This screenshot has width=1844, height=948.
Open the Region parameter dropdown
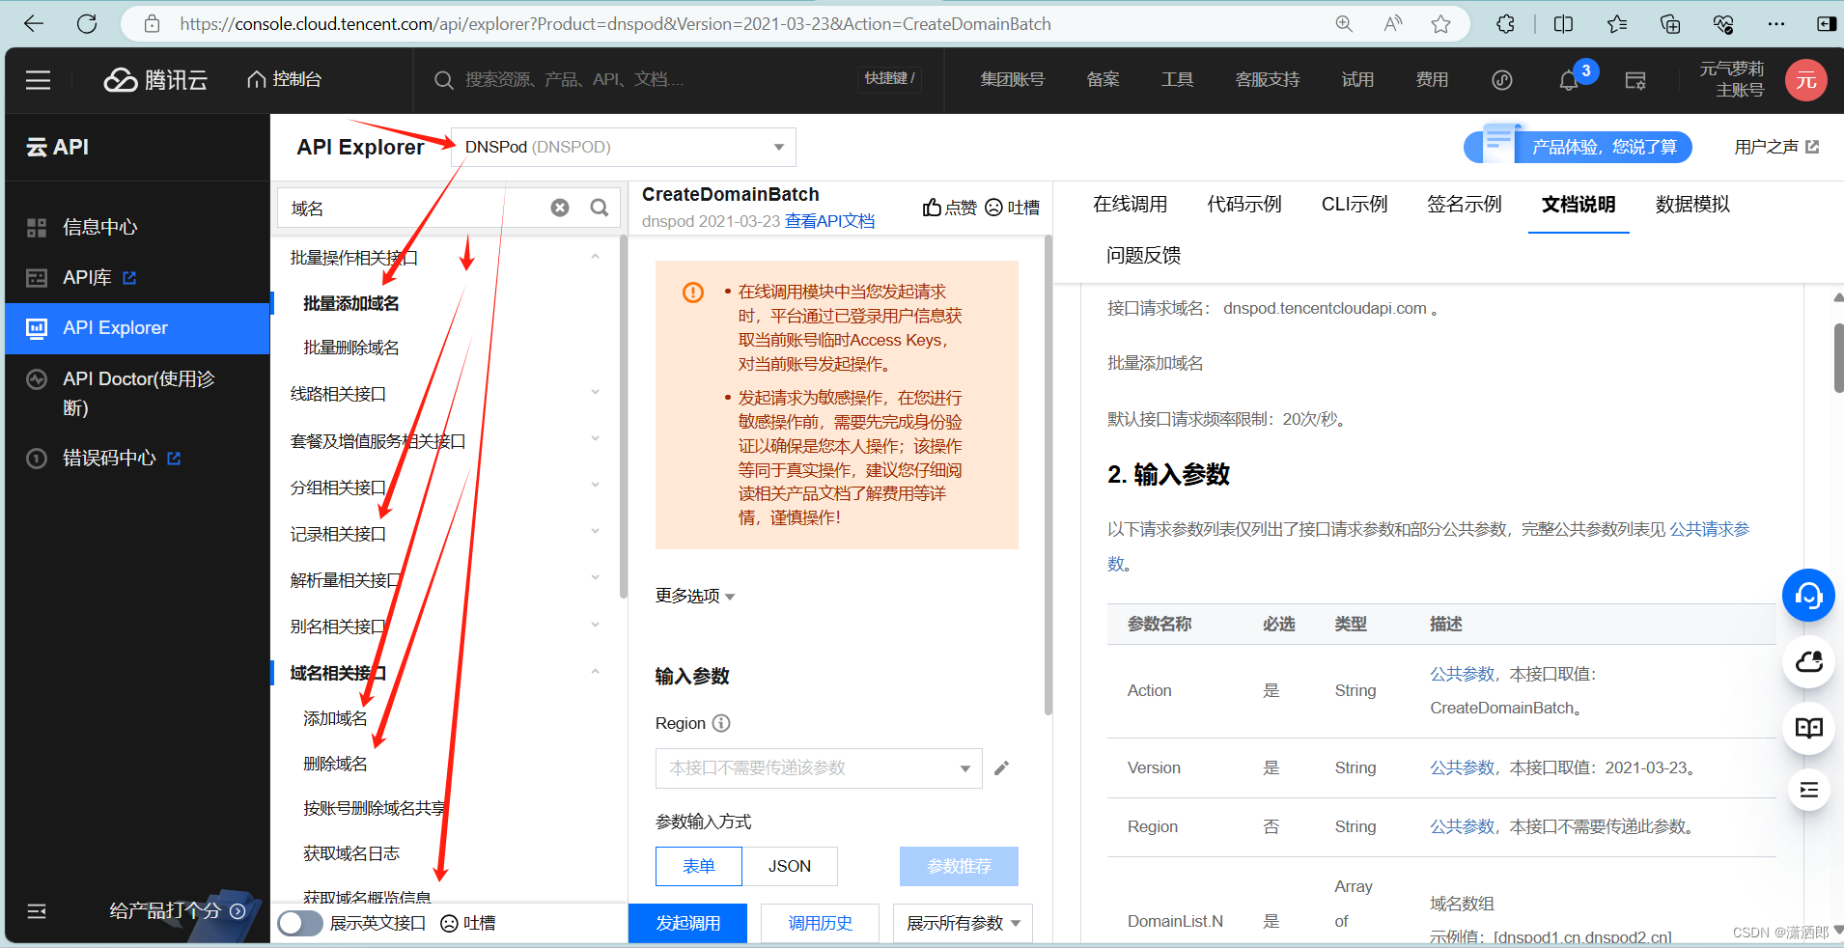click(x=819, y=768)
